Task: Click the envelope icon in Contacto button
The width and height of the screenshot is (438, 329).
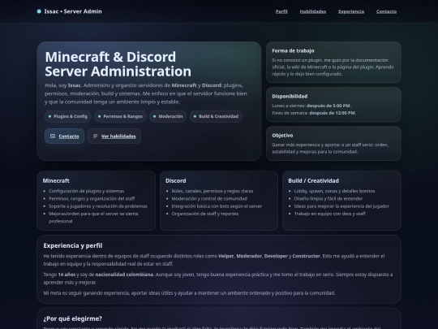Action: pyautogui.click(x=53, y=136)
